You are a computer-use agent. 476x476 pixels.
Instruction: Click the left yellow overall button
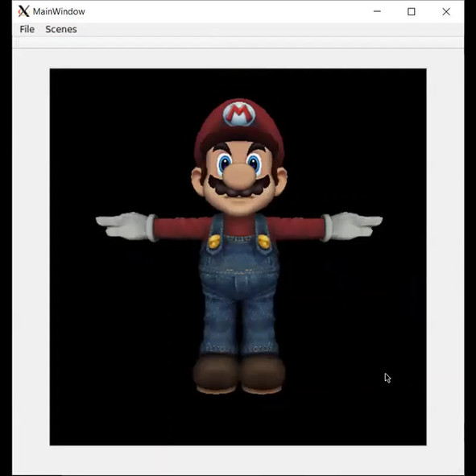coord(214,242)
